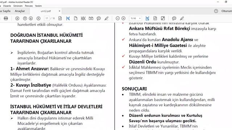
Task: Open the Pencere menu
Action: (x=29, y=6)
